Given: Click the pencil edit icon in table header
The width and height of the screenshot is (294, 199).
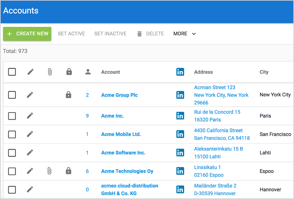Looking at the screenshot, I should pos(31,72).
